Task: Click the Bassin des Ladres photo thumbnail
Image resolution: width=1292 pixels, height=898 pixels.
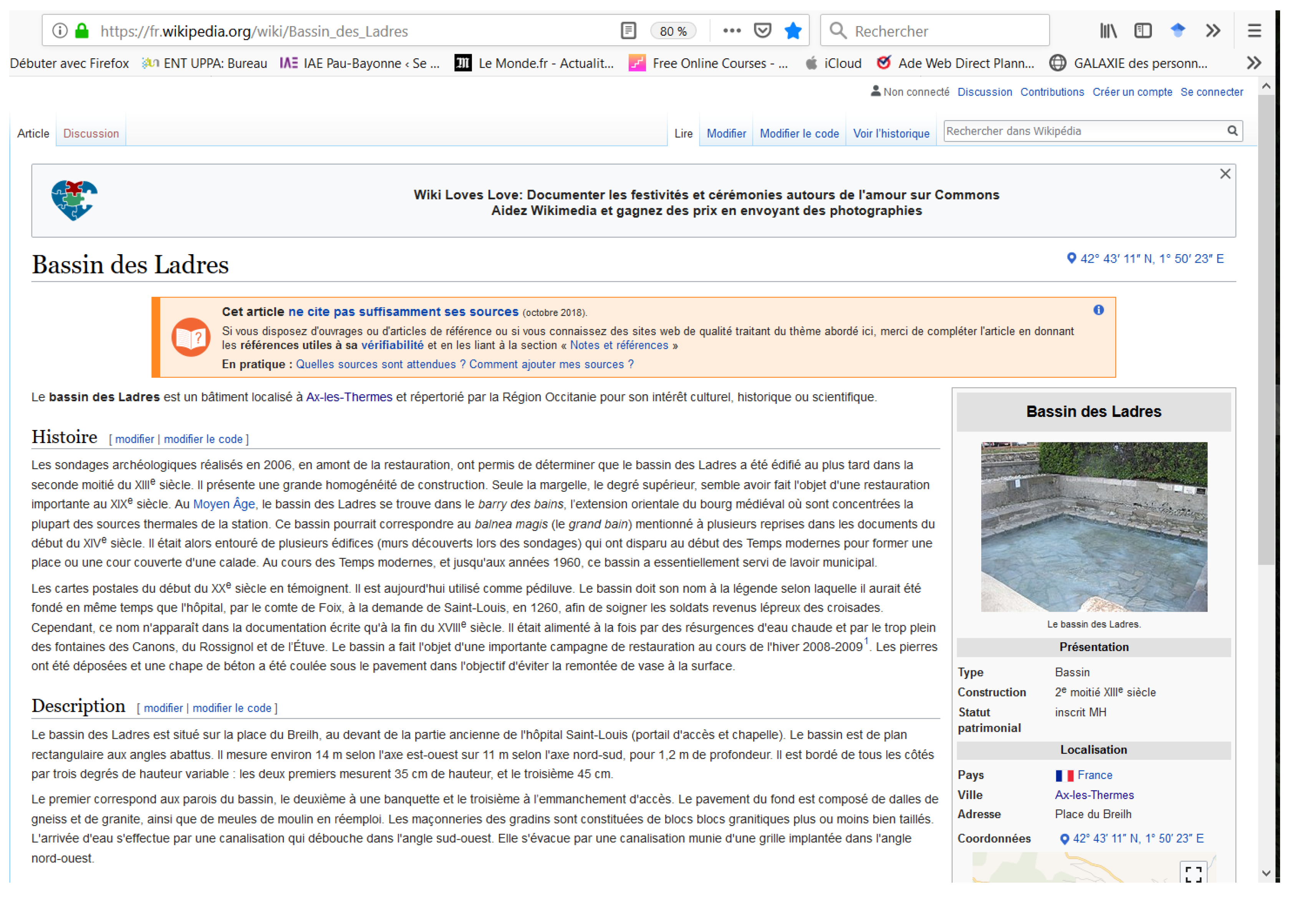Action: pos(1094,527)
